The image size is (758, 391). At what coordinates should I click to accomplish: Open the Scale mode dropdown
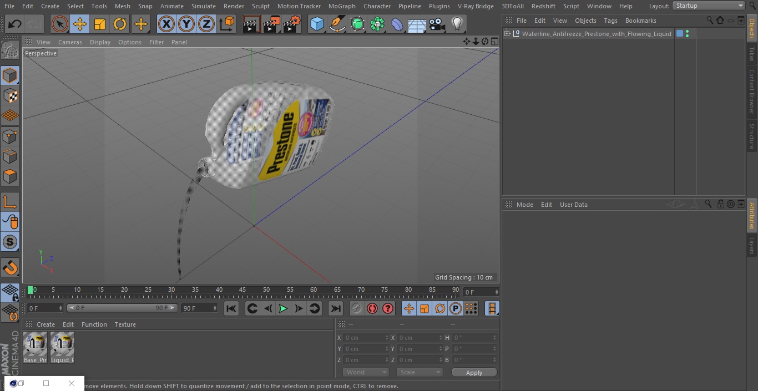[420, 372]
